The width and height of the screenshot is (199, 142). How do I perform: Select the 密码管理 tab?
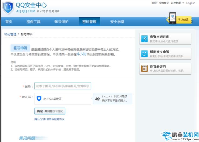click(x=89, y=22)
